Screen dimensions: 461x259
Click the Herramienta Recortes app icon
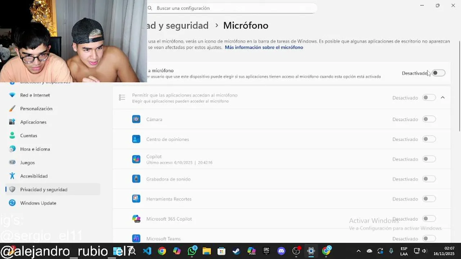tap(136, 199)
